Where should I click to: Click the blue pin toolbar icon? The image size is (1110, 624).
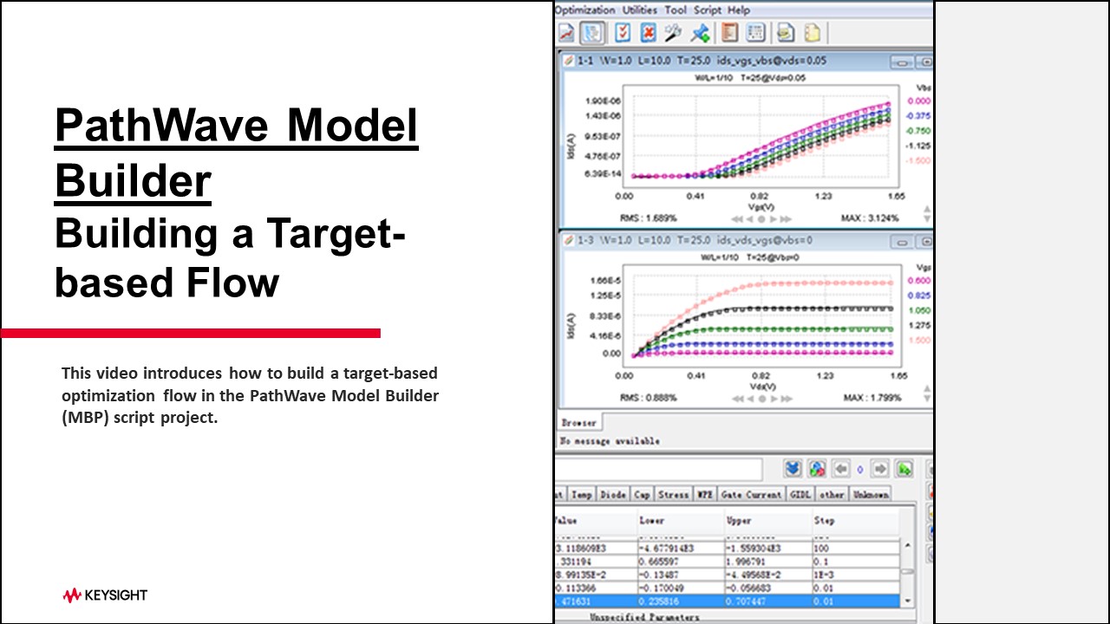700,33
